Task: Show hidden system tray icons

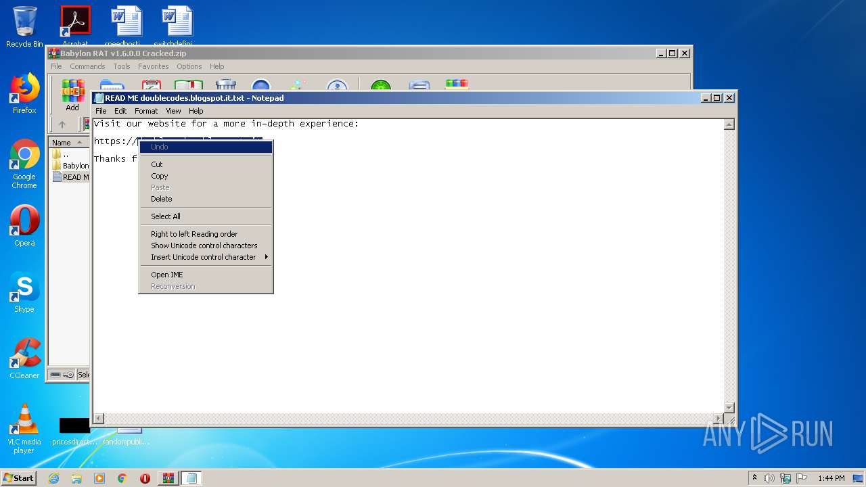Action: coord(754,478)
